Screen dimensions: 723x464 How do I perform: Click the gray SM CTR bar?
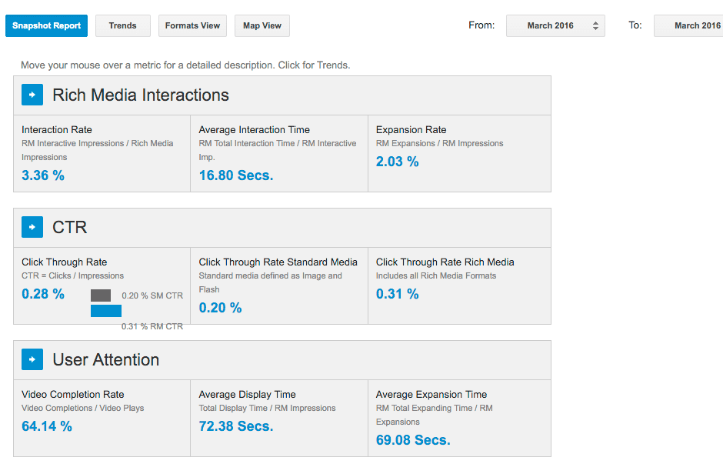[101, 295]
